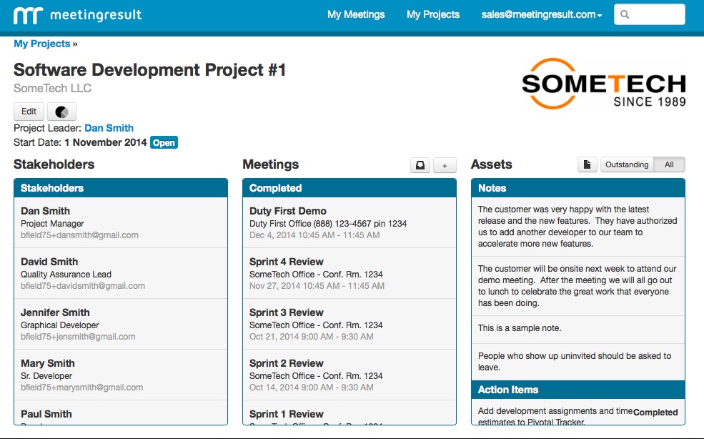Open the Sprint 4 Review meeting
704x439 pixels.
[x=349, y=273]
